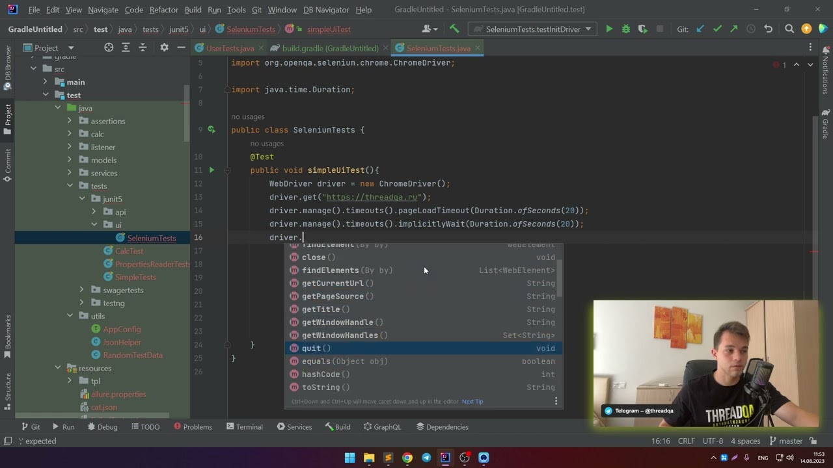Click Git Push arrow icon

(x=734, y=29)
